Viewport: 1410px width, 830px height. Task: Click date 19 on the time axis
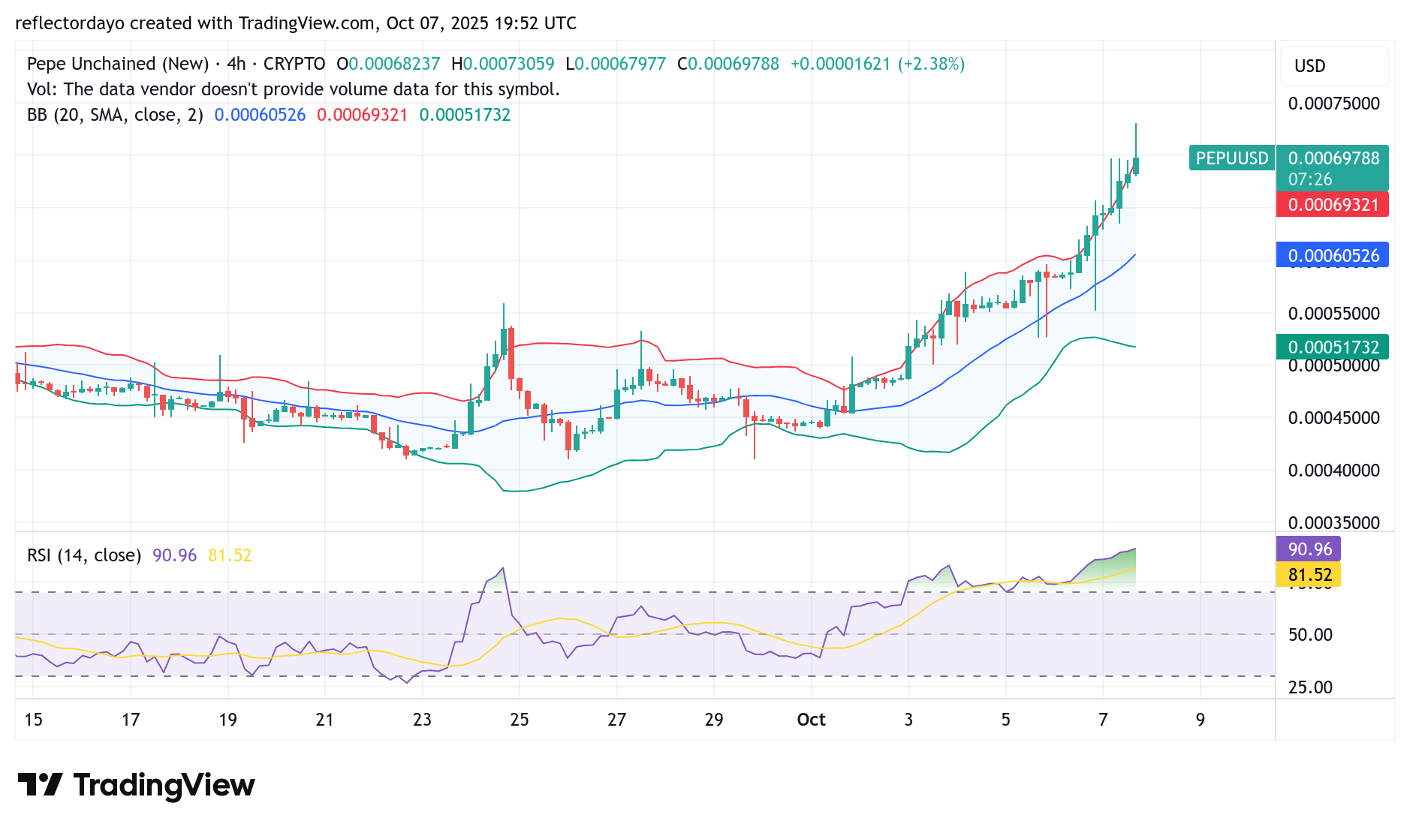[x=227, y=720]
